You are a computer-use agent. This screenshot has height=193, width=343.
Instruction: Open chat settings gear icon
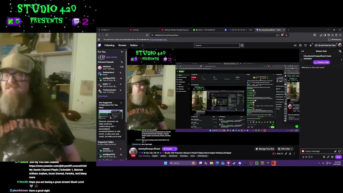point(332,157)
